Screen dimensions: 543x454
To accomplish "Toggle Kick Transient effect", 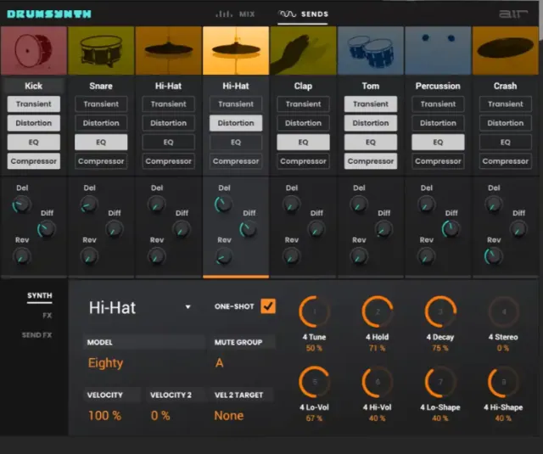I will point(34,104).
